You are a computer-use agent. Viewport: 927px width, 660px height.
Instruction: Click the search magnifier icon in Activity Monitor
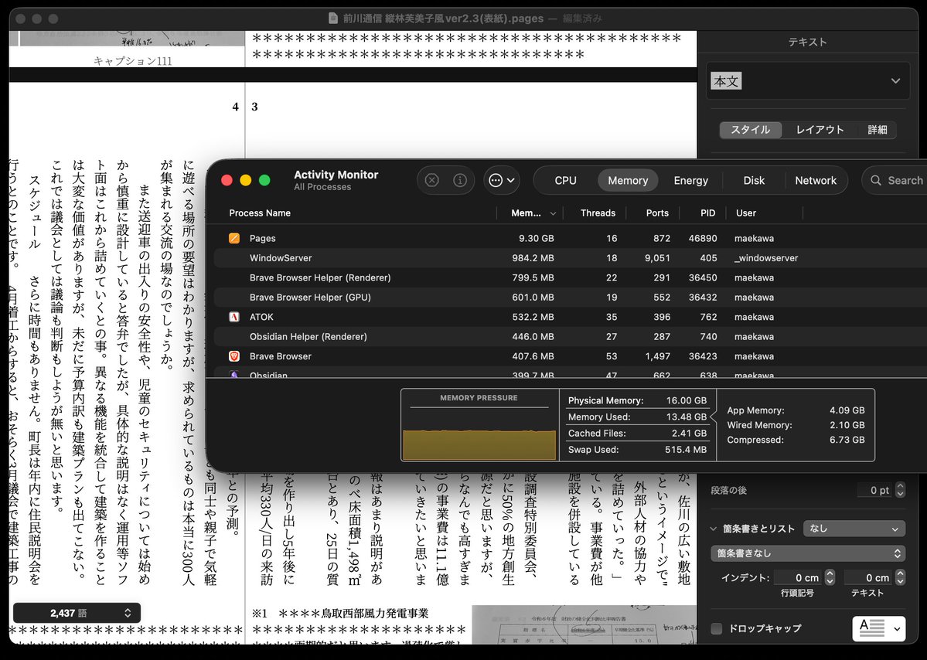click(x=876, y=180)
